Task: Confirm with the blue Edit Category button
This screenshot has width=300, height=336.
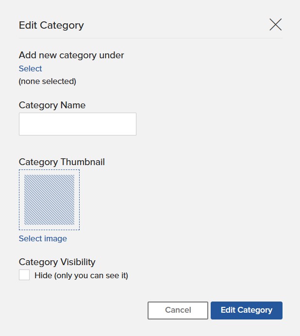Action: [x=247, y=310]
